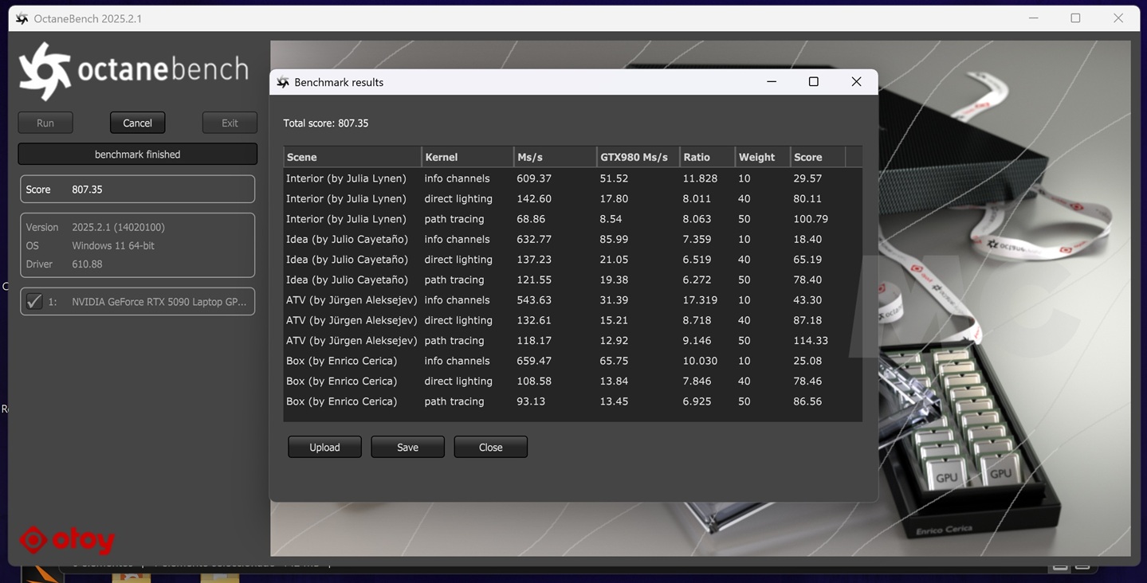Select the ATV direct lighting row
This screenshot has height=583, width=1147.
(x=572, y=320)
